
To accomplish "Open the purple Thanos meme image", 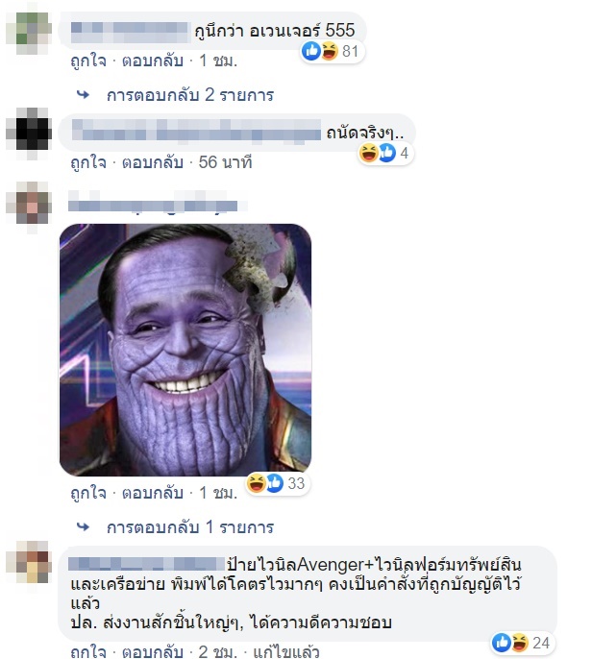I will point(185,350).
